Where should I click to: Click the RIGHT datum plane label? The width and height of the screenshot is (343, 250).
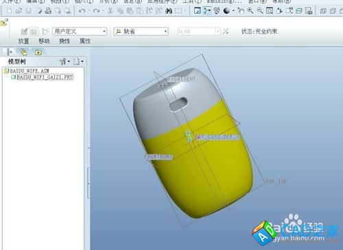[182, 79]
